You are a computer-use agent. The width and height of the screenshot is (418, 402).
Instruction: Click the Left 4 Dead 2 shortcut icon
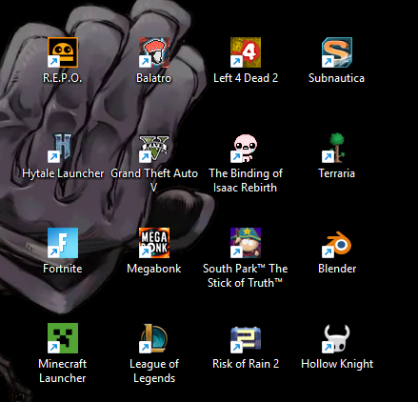(x=246, y=52)
